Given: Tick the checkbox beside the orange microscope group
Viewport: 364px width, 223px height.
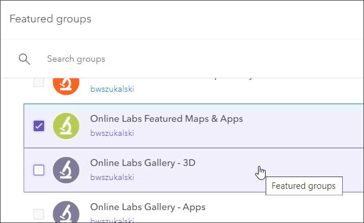Looking at the screenshot, I should click(39, 82).
